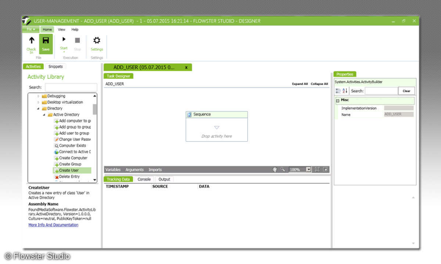This screenshot has width=441, height=264.
Task: Sort properties alphabetically A-Z icon
Action: click(345, 91)
